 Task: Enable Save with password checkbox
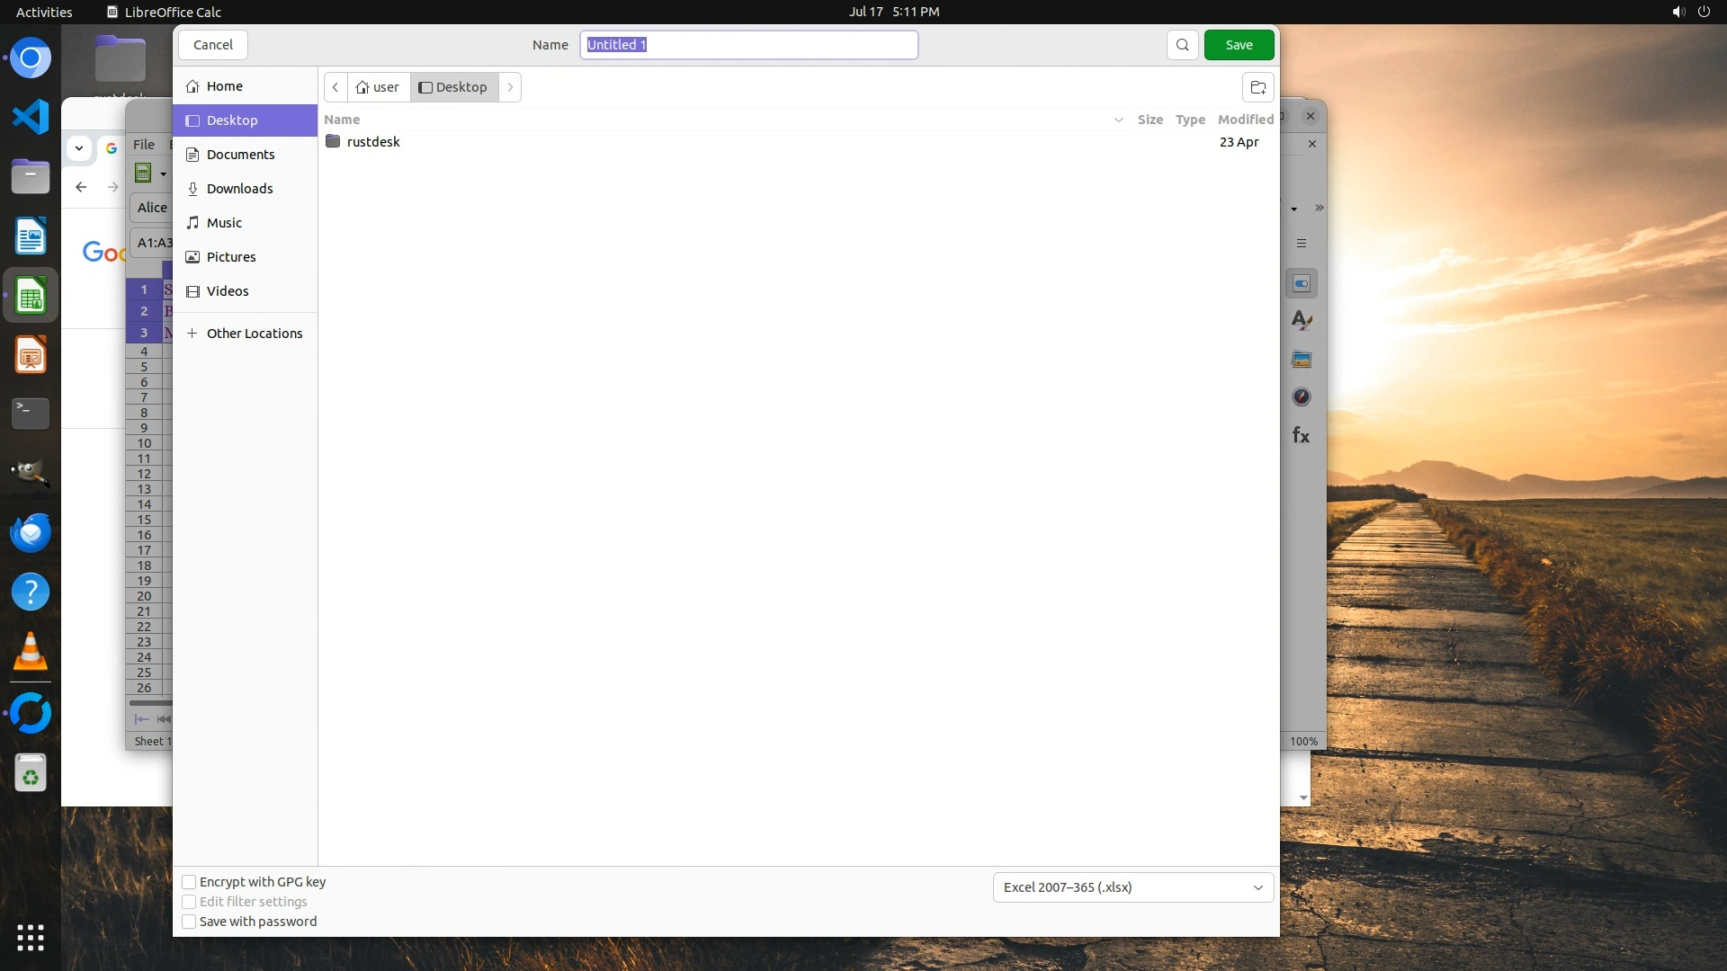[189, 922]
